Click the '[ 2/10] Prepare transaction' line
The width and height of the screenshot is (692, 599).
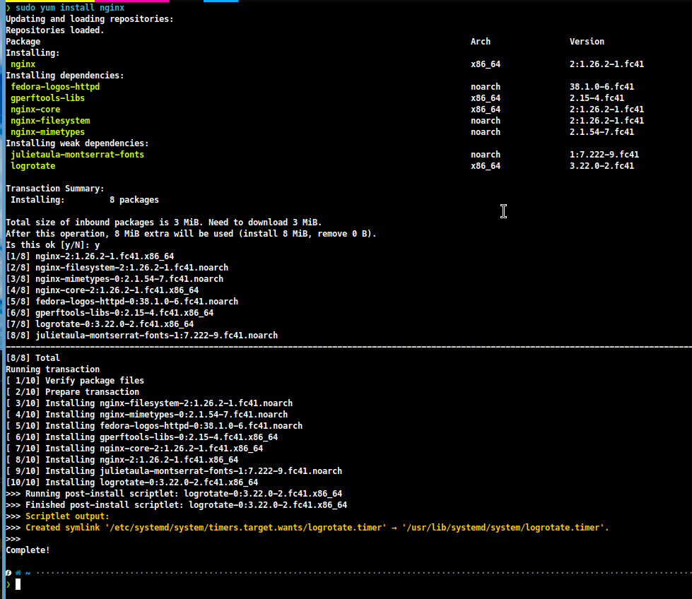point(72,392)
